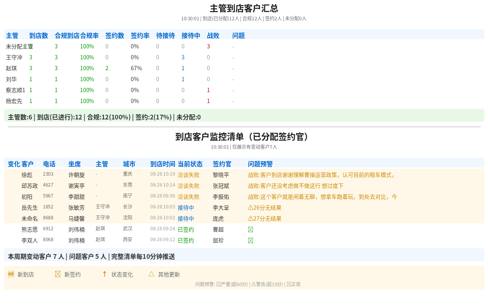
Task: Select the 签约官 column header
Action: click(222, 164)
